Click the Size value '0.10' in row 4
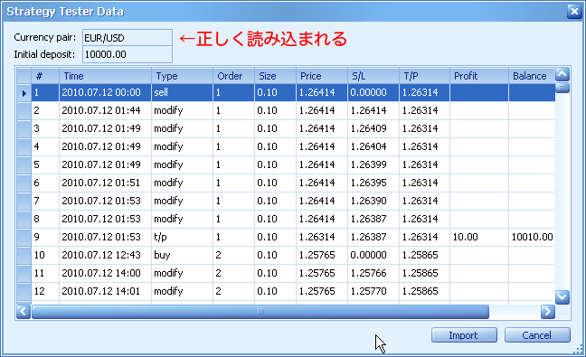This screenshot has height=357, width=586. 276,146
